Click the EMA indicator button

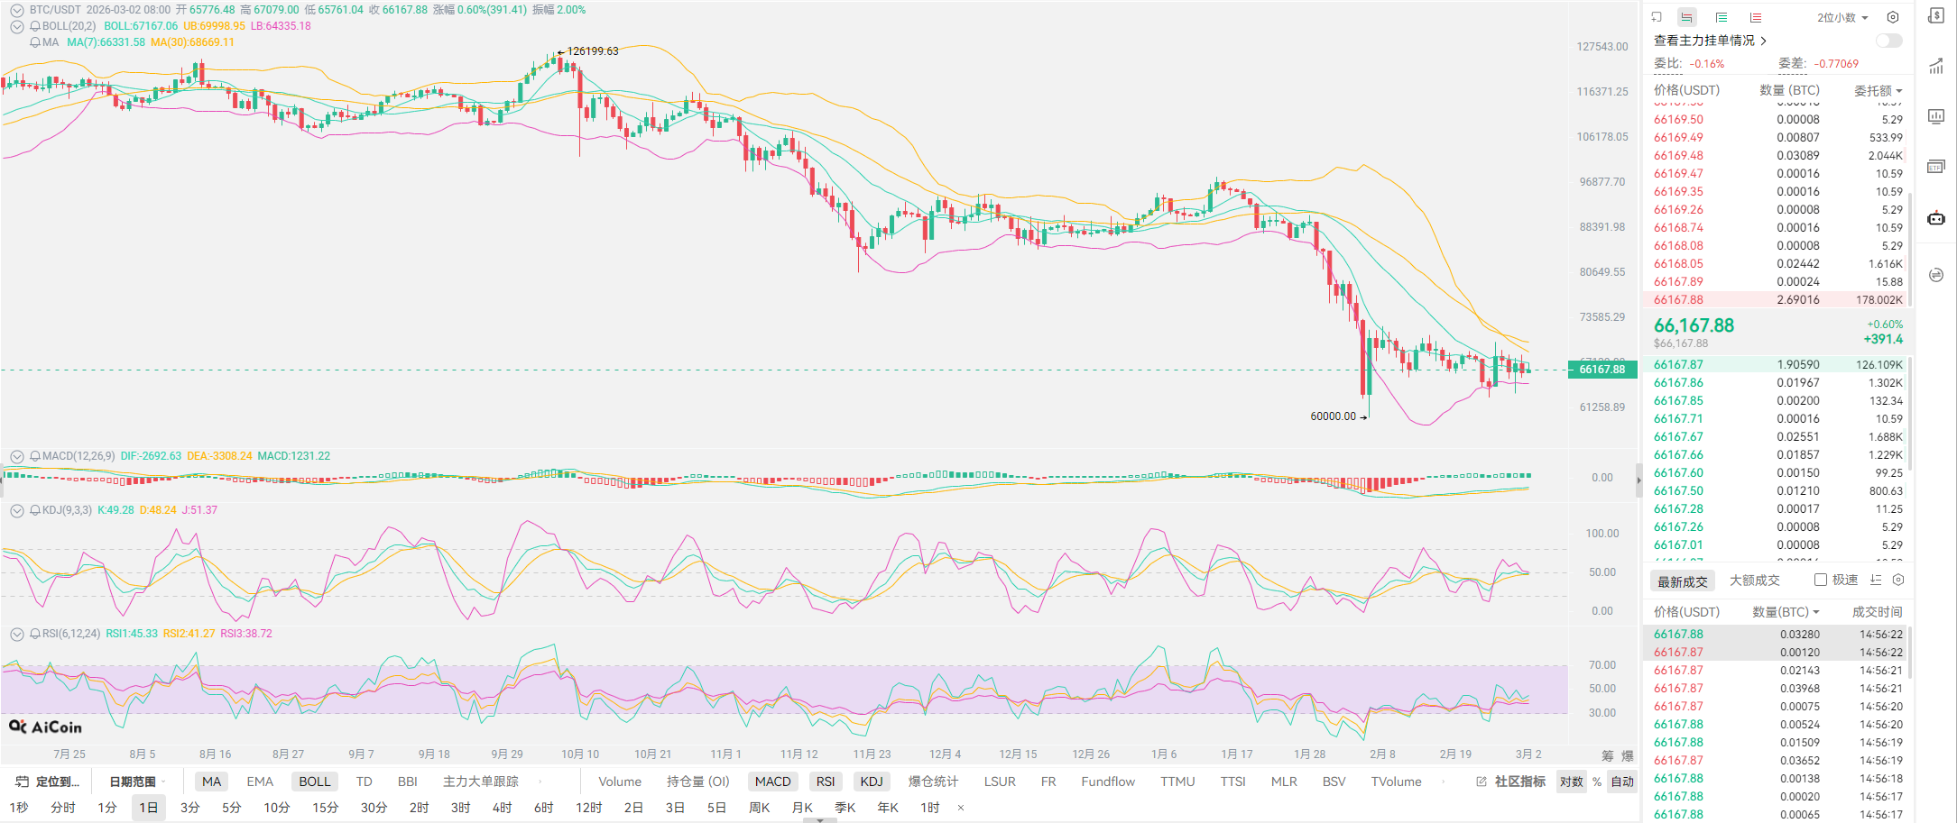coord(260,782)
